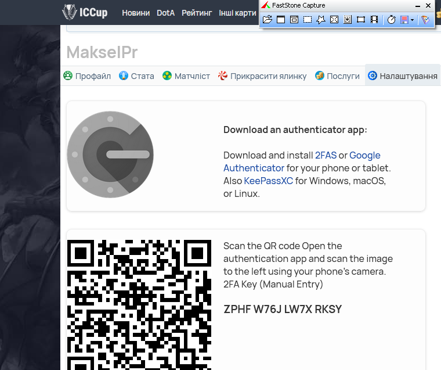
Task: Capture active window in FastStone
Action: pyautogui.click(x=281, y=19)
